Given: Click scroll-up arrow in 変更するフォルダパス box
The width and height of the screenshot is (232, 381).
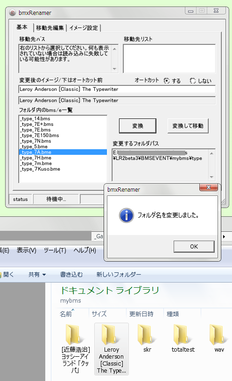Looking at the screenshot, I should 211,153.
